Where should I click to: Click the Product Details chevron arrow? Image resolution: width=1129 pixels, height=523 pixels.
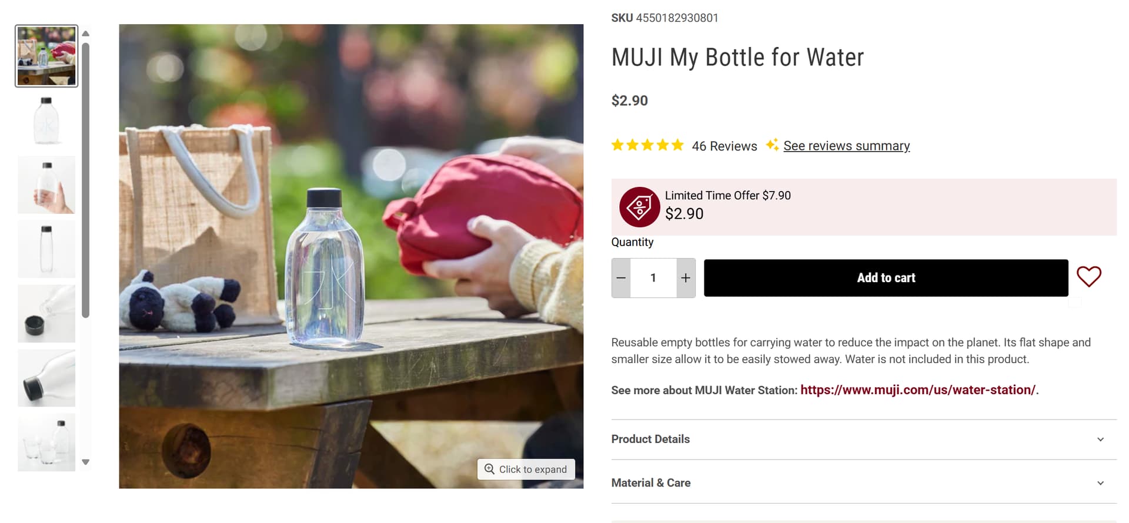[x=1100, y=439]
